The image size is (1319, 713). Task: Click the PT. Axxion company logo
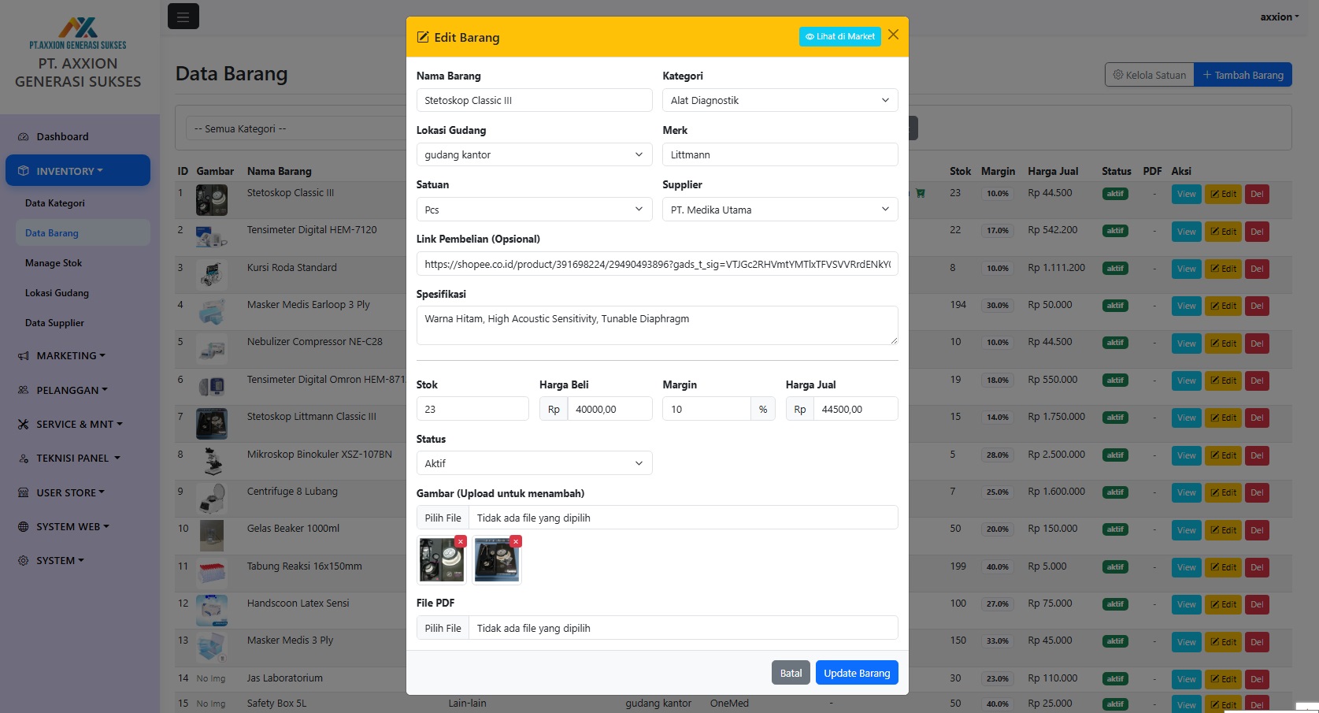(78, 34)
